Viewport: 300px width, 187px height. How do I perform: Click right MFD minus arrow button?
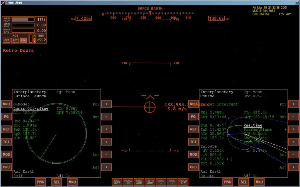point(294,142)
